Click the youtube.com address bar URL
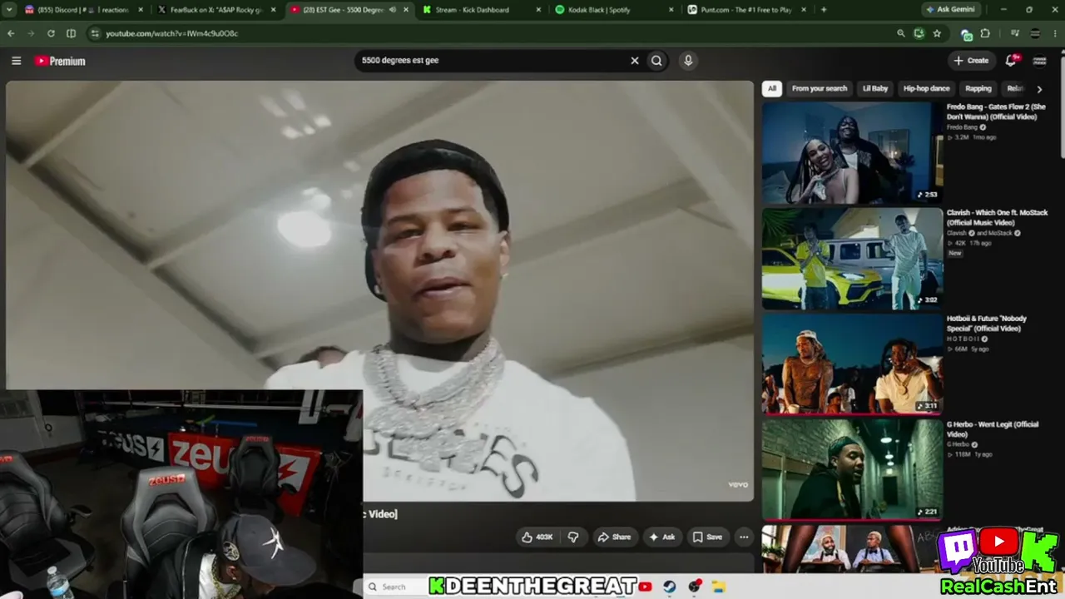The image size is (1065, 599). pos(171,33)
